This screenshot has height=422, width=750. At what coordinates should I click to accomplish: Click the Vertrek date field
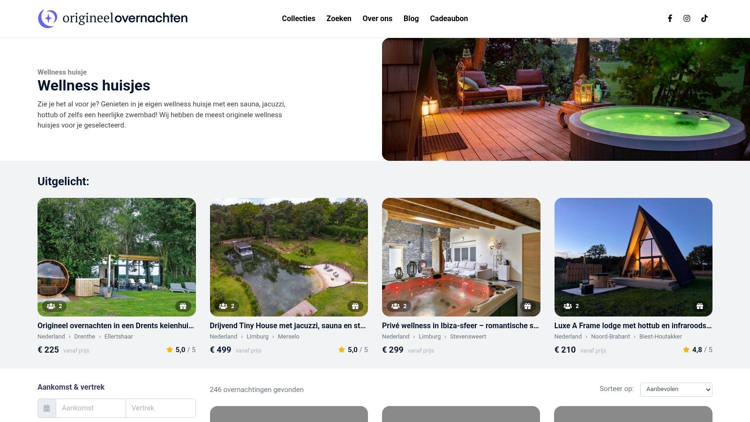click(x=161, y=408)
